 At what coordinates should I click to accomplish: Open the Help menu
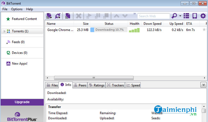(29, 9)
